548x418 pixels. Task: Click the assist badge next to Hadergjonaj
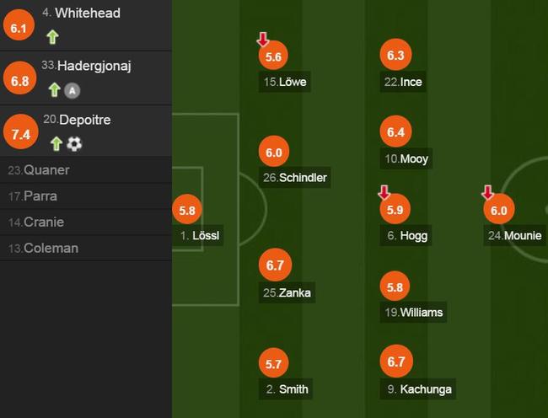(72, 91)
